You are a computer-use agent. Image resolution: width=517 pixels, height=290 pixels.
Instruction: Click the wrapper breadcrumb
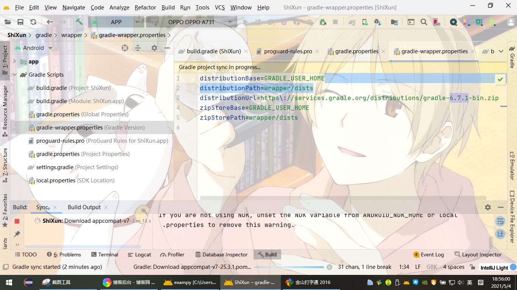tap(72, 35)
